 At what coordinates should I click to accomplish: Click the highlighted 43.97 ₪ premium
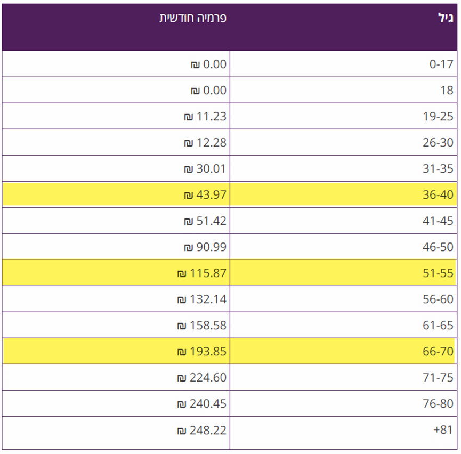205,195
